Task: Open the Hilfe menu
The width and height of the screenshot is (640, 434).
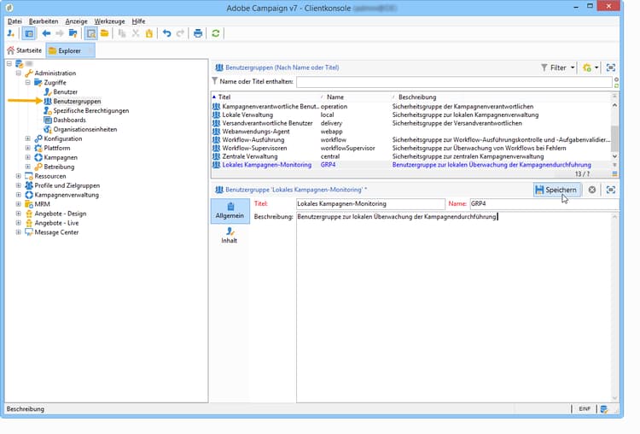Action: [x=138, y=21]
